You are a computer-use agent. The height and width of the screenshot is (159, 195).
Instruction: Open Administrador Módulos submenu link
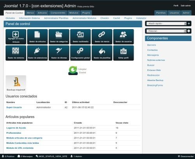(84, 18)
